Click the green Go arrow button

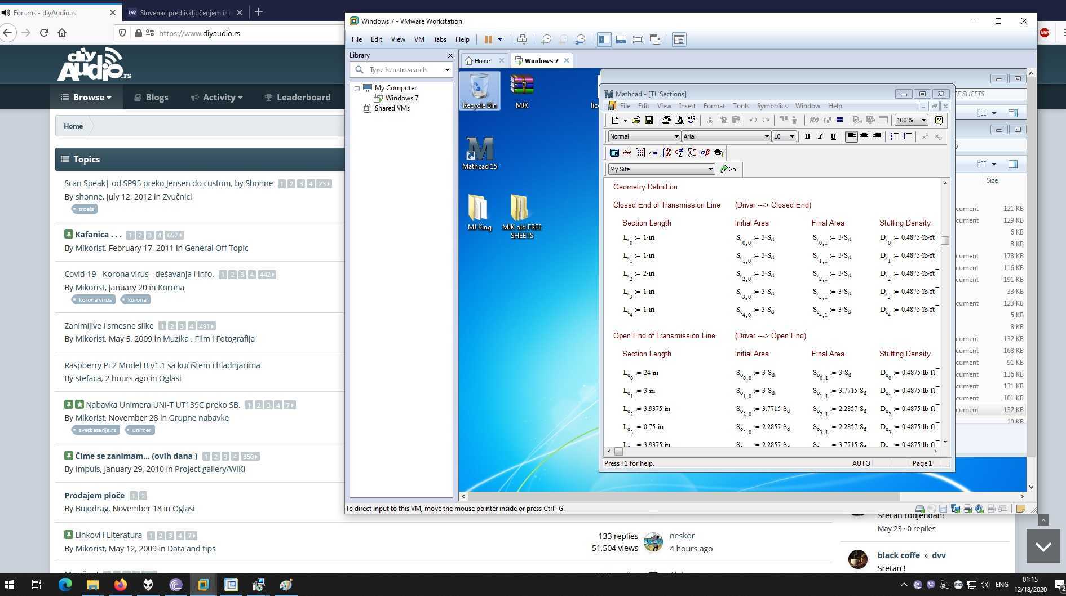pos(728,169)
